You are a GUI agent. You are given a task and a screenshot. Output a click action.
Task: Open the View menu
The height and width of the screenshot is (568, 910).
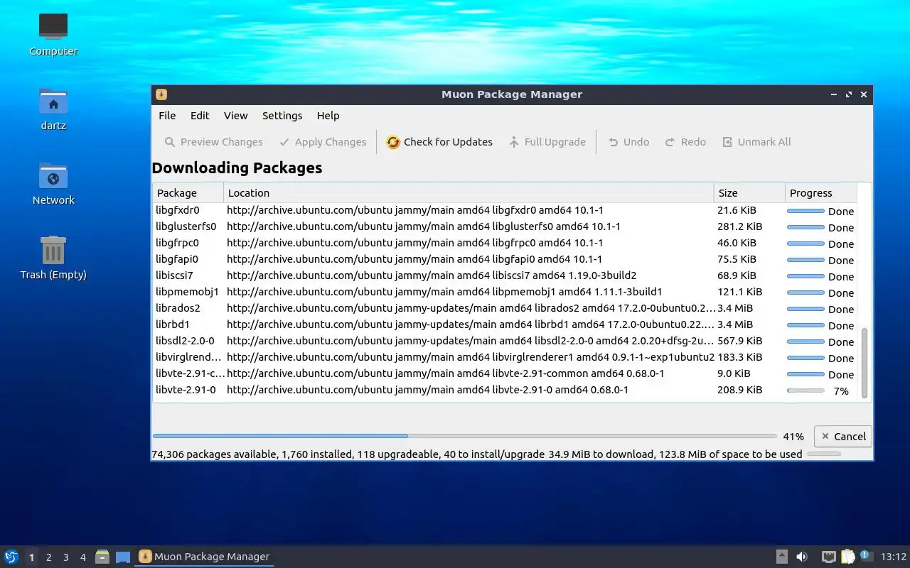point(236,116)
